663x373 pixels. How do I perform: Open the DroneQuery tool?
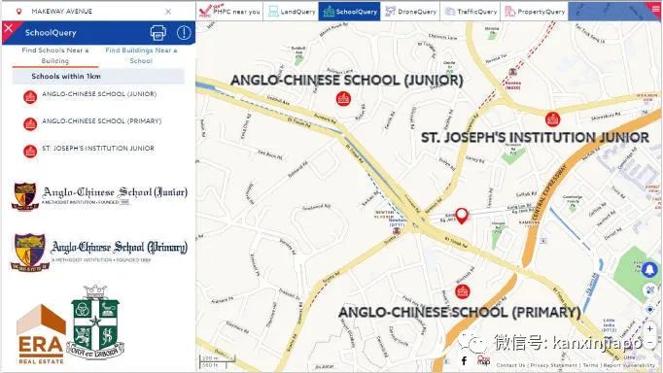click(x=410, y=12)
